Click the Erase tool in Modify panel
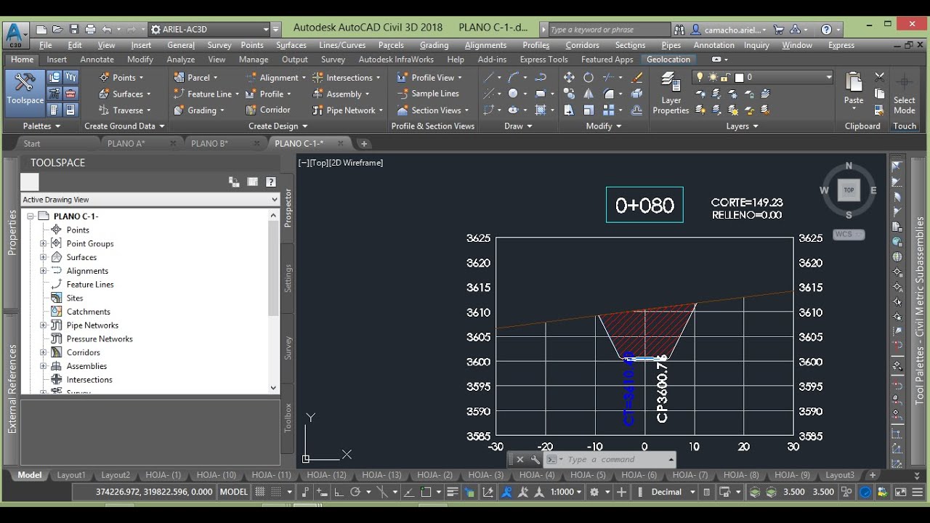930x523 pixels. [x=637, y=77]
